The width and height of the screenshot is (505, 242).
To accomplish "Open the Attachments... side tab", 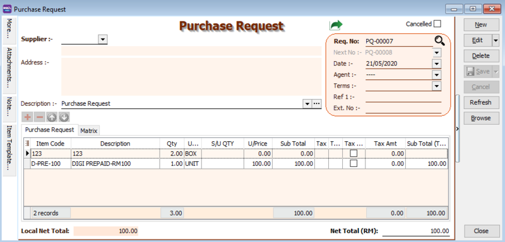I will pos(9,70).
